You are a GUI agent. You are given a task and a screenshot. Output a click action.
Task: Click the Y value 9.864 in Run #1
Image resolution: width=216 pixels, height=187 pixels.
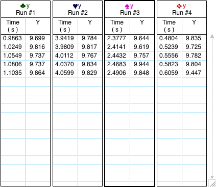pyautogui.click(x=38, y=73)
